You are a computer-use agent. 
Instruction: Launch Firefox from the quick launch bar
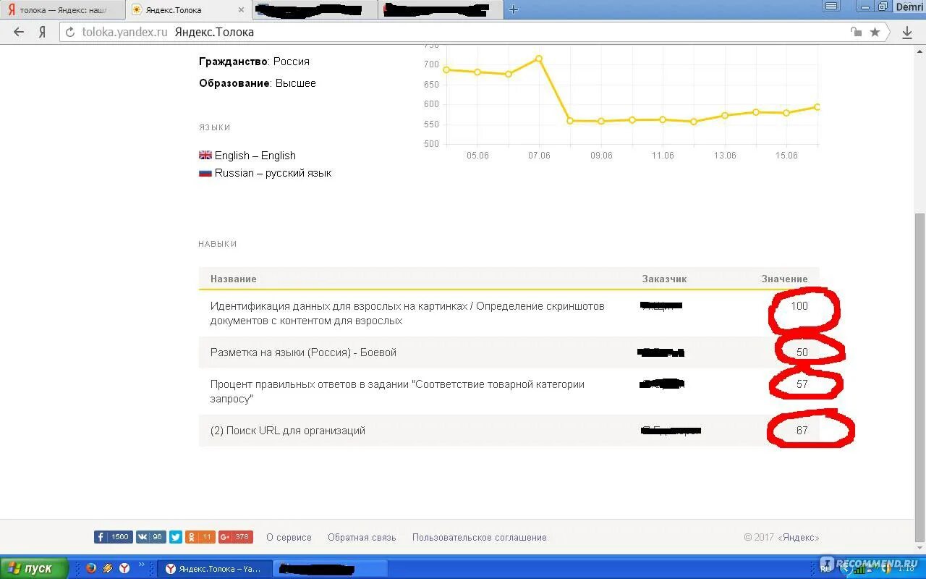(x=90, y=568)
